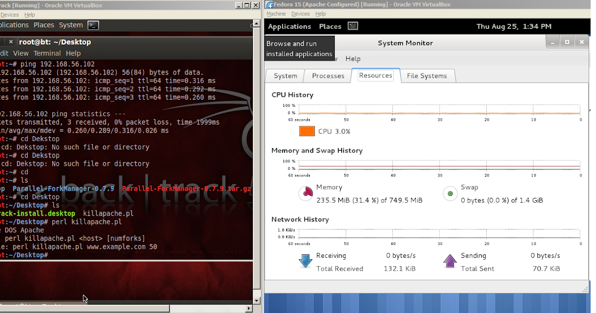Click the down arrow of vertical scrollbar
The width and height of the screenshot is (596, 313).
pos(256,301)
